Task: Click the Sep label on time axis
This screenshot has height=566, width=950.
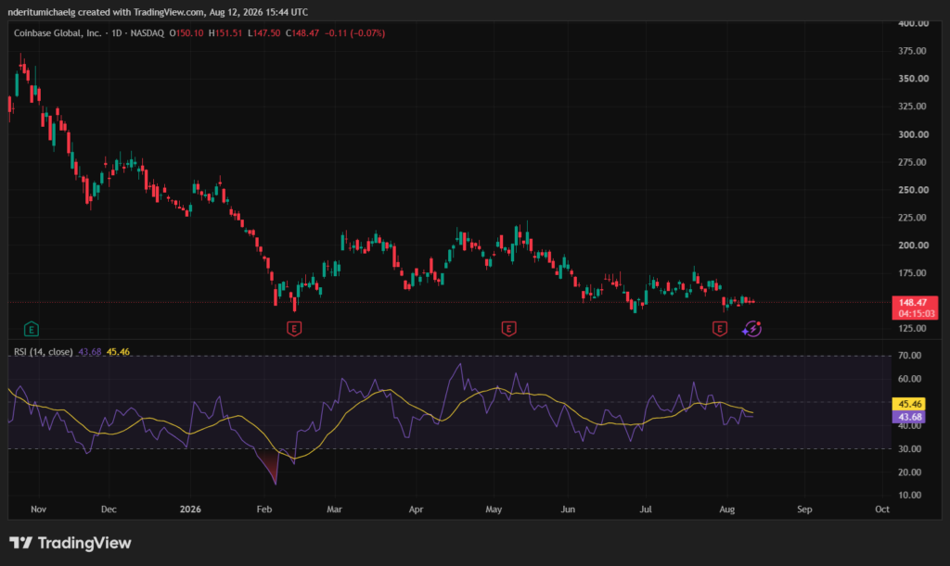Action: 804,509
